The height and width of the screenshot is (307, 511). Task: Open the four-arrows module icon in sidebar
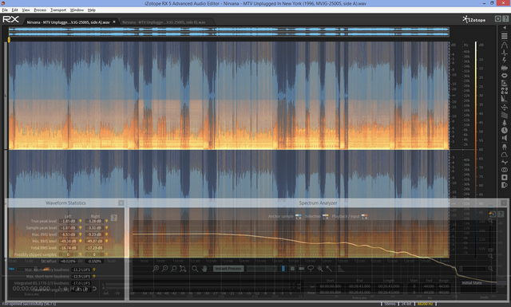tap(505, 107)
